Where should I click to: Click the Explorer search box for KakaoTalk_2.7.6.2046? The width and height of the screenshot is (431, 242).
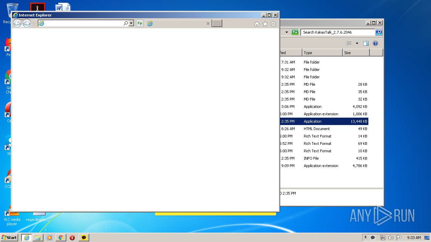pyautogui.click(x=338, y=32)
